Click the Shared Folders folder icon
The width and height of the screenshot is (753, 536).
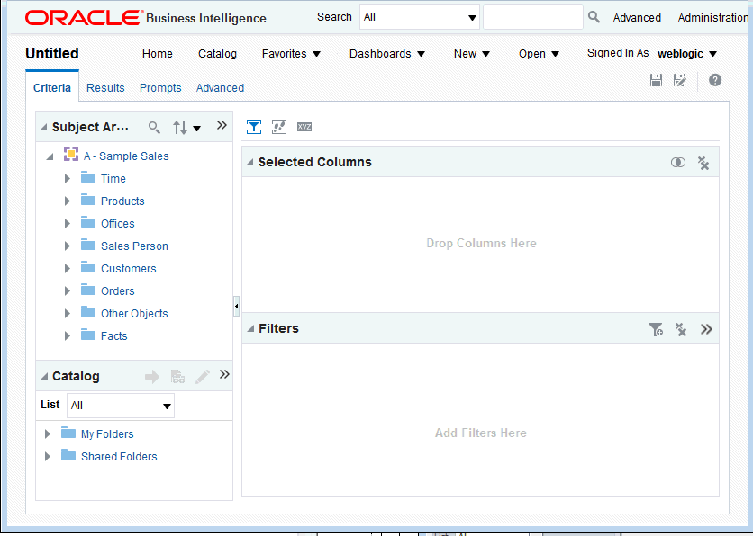tap(68, 455)
